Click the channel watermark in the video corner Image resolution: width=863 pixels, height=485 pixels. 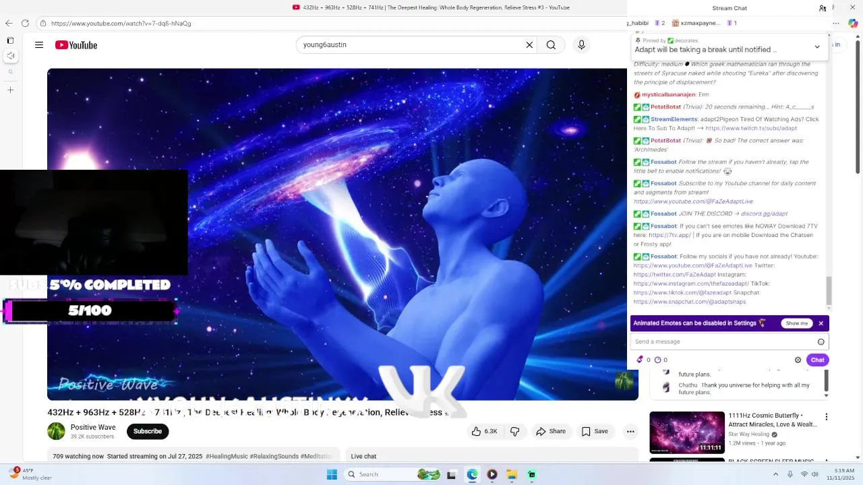click(624, 381)
